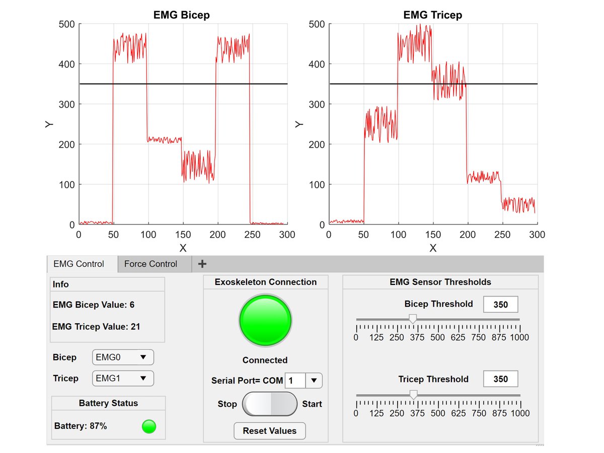Image resolution: width=604 pixels, height=453 pixels.
Task: Switch to the EMG Control tab
Action: [82, 264]
